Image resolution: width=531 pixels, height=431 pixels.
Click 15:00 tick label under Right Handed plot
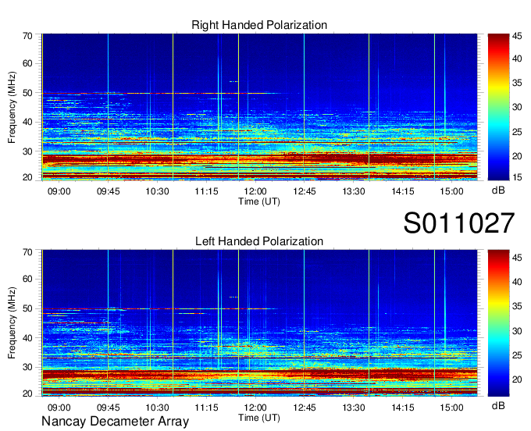click(x=452, y=191)
